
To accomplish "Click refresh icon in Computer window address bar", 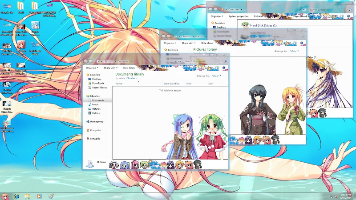I will [304, 10].
